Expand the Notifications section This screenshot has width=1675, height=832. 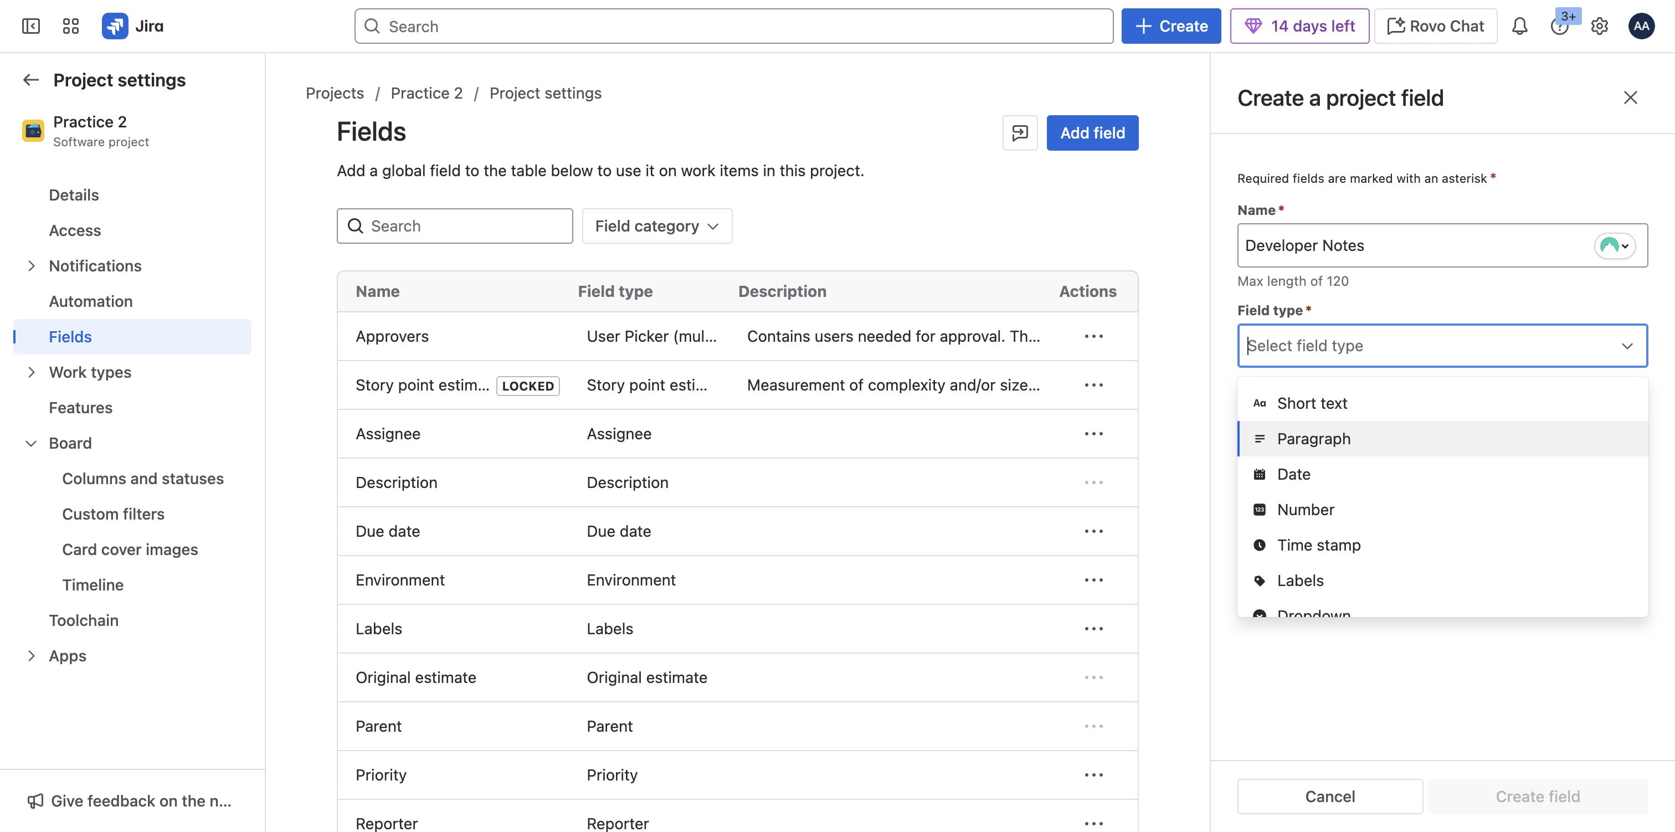tap(30, 266)
